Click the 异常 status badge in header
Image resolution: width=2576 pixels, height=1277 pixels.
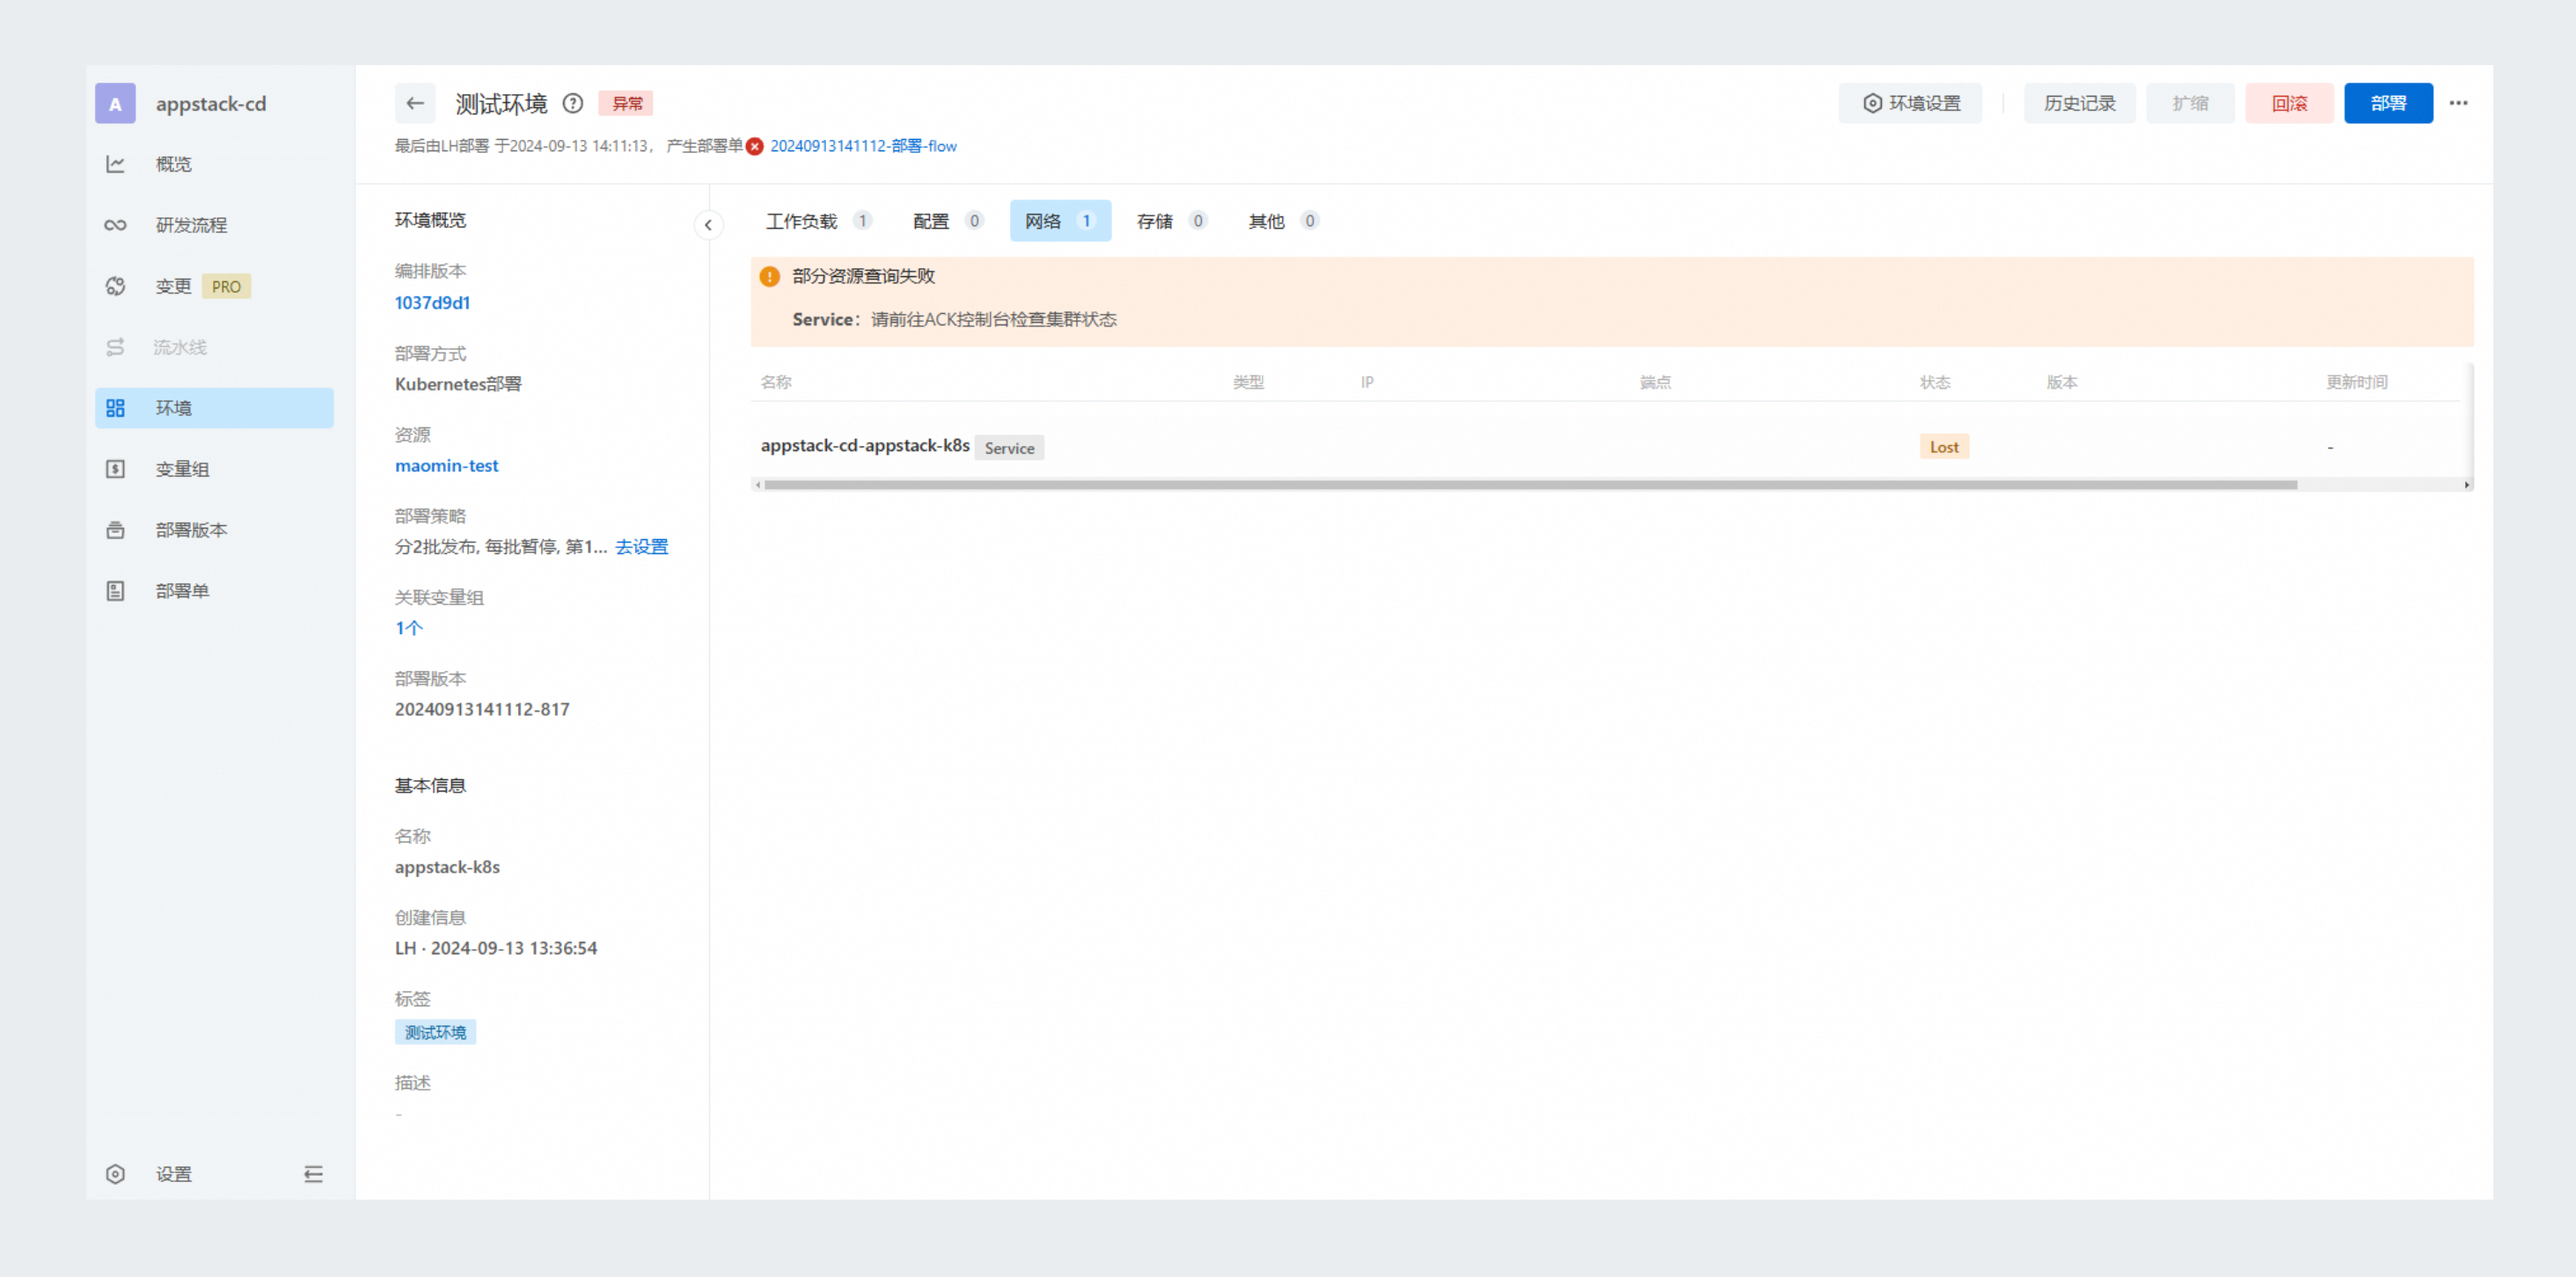(x=627, y=103)
